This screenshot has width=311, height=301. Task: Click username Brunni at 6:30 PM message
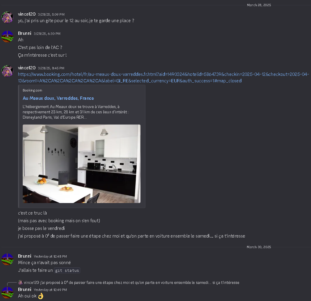click(24, 33)
